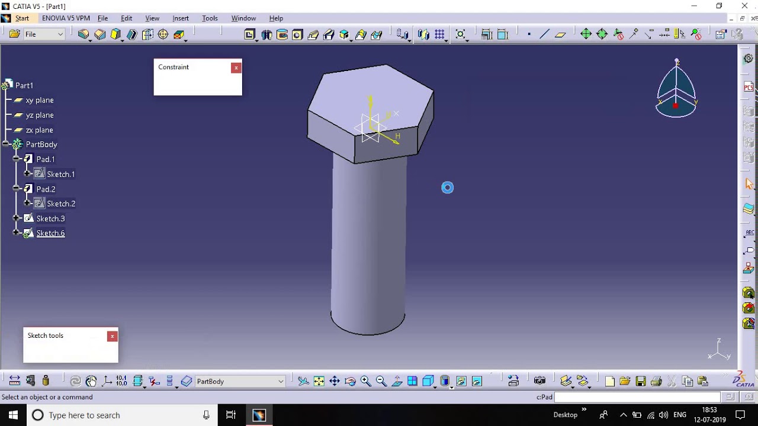Toggle the Hide/Show icon

(x=461, y=381)
